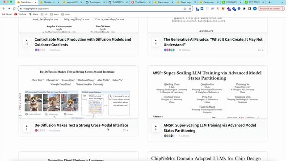The width and height of the screenshot is (286, 161).
Task: Open comments on Generative AI Paradox paper
Action: (x=261, y=50)
